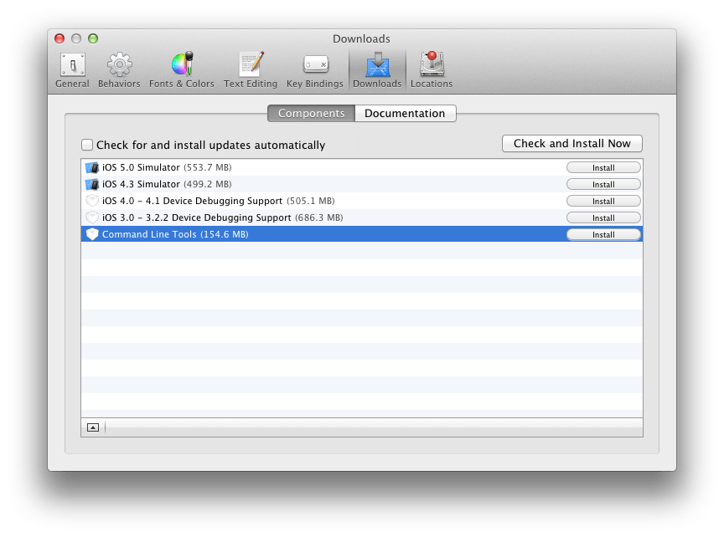Click the iOS 5.0 Simulator icon
Viewport: 724px width, 537px height.
92,167
